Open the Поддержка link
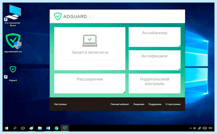217x134 pixels. click(155, 104)
